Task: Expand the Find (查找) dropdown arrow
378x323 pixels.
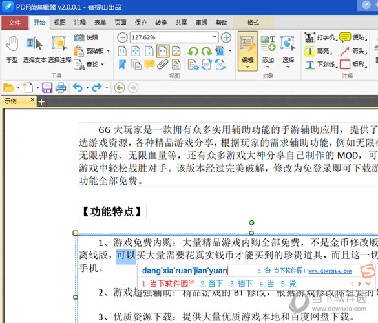Action: pyautogui.click(x=103, y=65)
